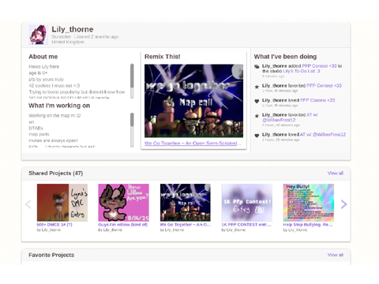Viewport: 379px width, 284px height.
Task: Click the heart icon beside loved AT w/ @WillowFrost12
Action: [257, 136]
